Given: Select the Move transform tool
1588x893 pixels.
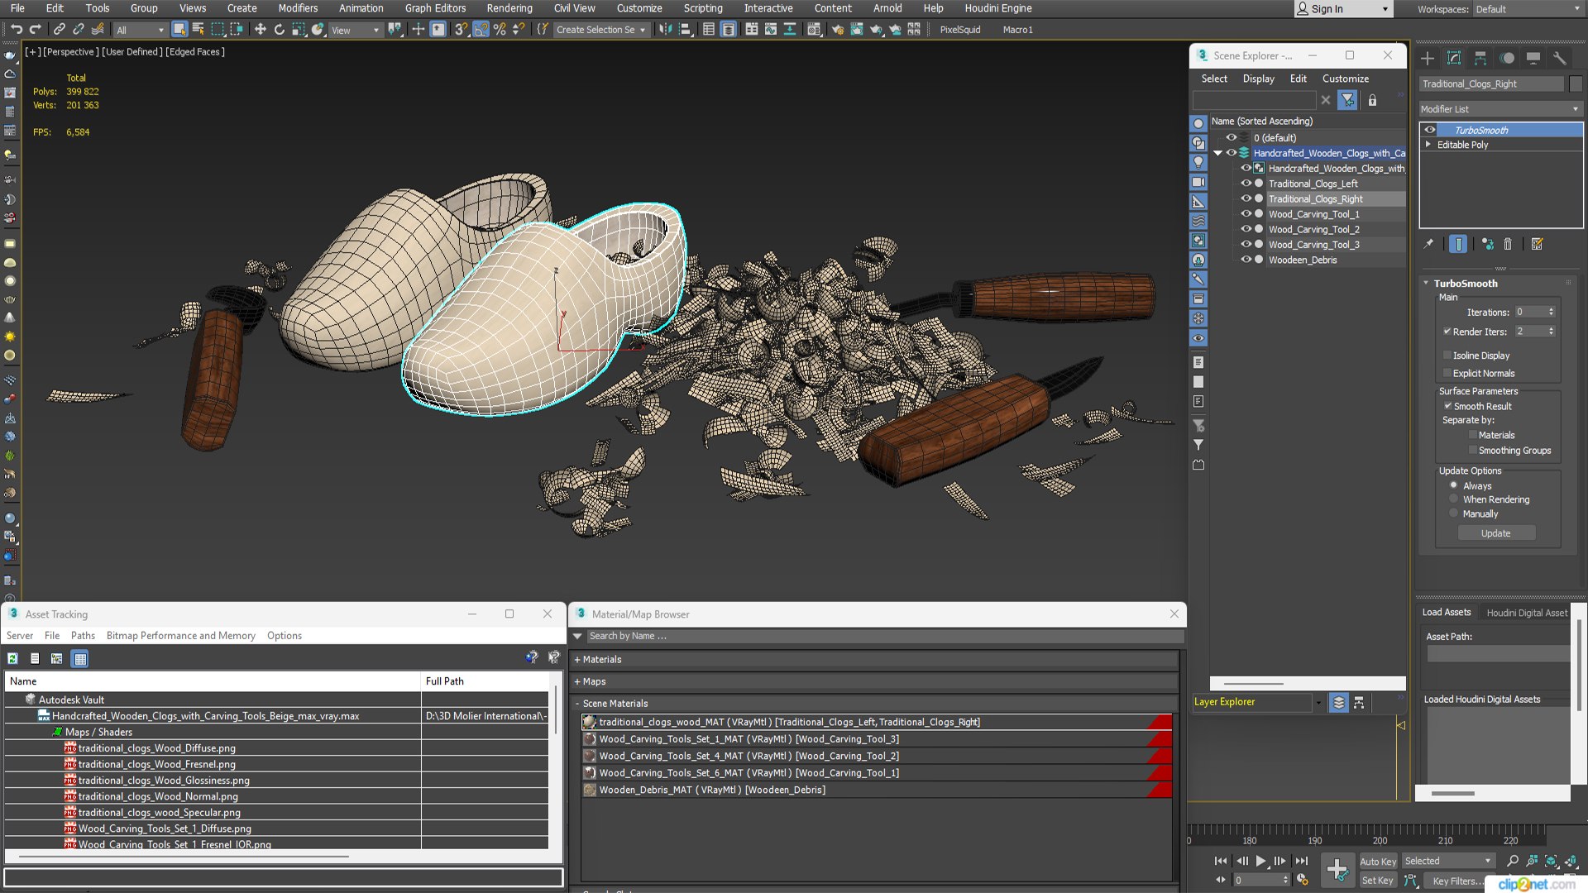Looking at the screenshot, I should pyautogui.click(x=260, y=29).
